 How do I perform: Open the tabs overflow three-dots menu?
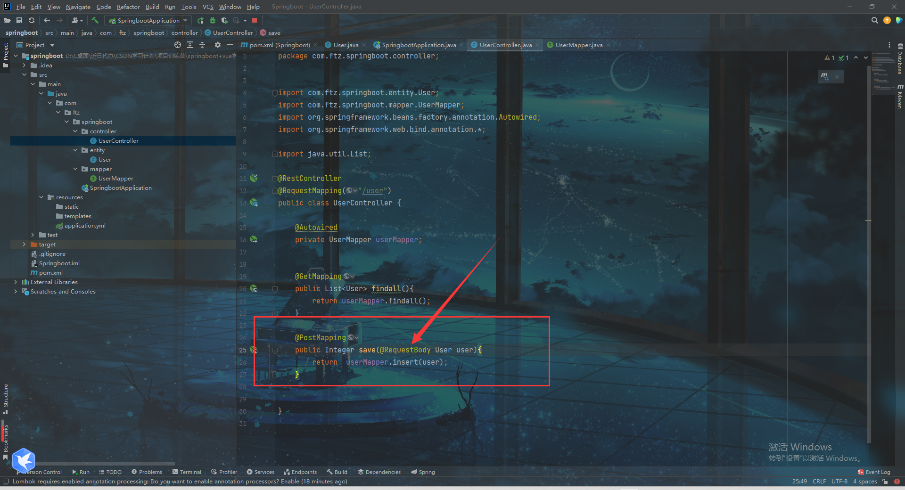tap(889, 45)
